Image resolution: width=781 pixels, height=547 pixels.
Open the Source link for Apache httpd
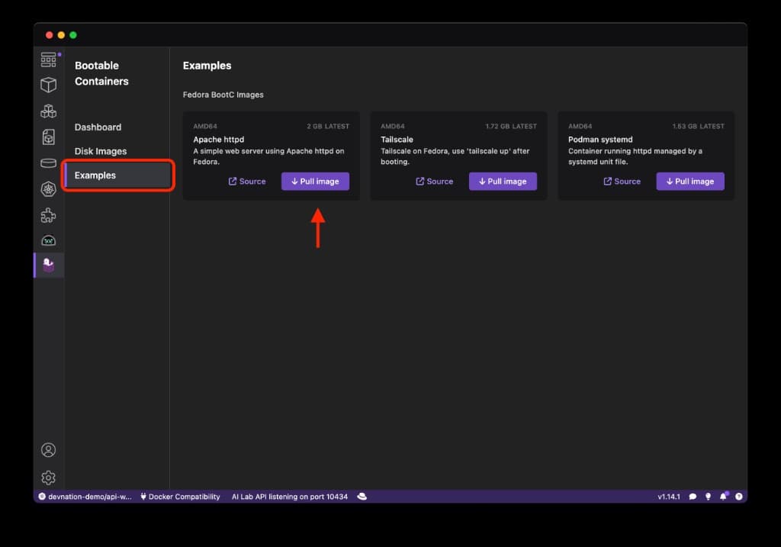(247, 182)
